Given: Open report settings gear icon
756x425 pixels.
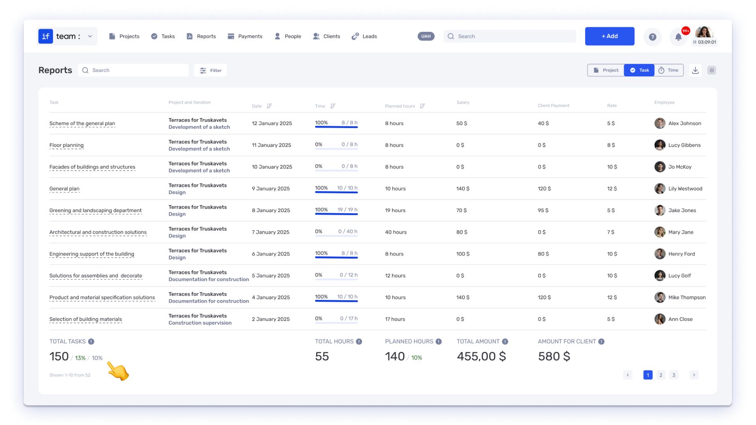Looking at the screenshot, I should [712, 70].
